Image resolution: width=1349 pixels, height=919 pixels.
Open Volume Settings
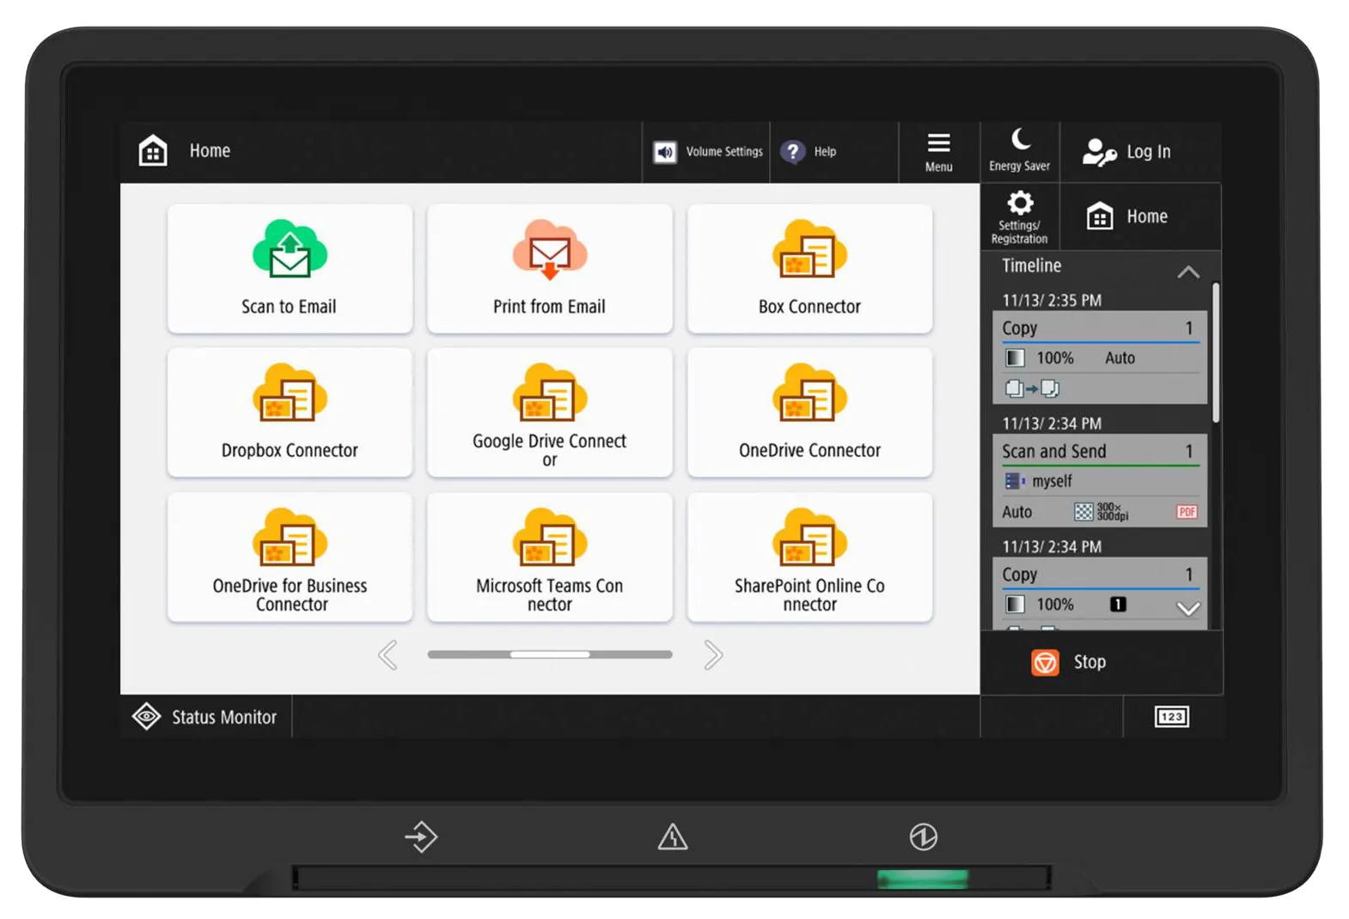click(706, 152)
